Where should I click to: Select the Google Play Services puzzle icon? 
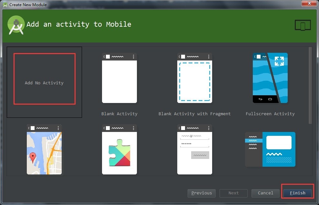119,153
